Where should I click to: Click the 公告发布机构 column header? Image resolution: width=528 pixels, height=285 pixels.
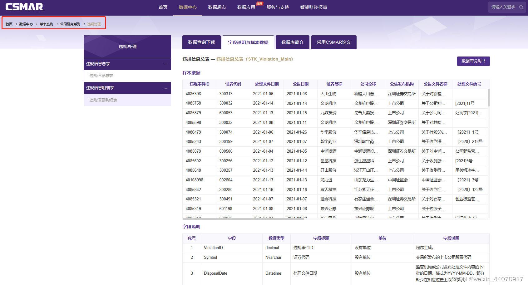click(402, 84)
